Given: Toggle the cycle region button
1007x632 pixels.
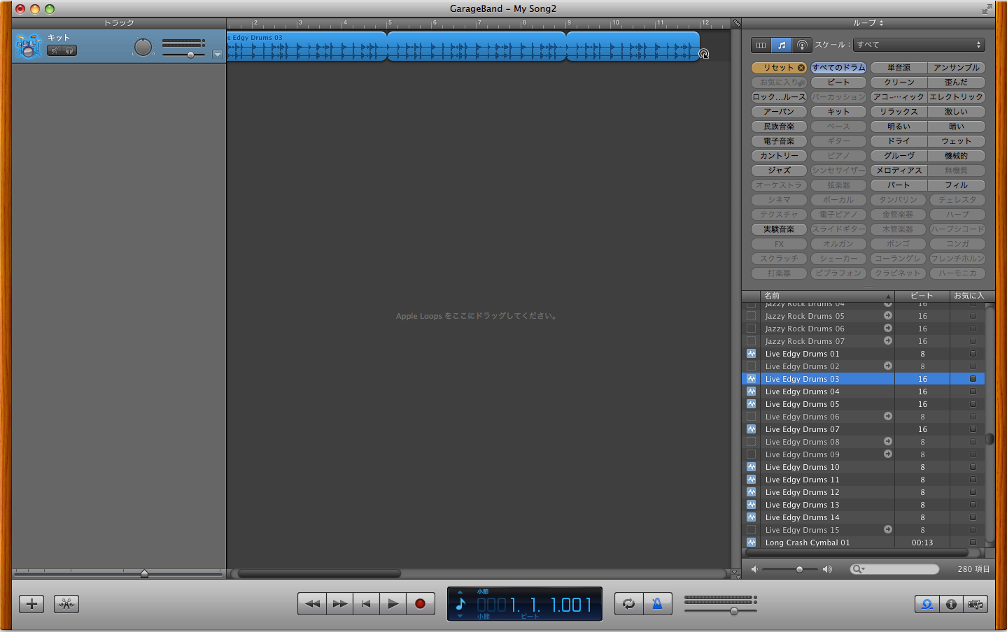Looking at the screenshot, I should (628, 603).
